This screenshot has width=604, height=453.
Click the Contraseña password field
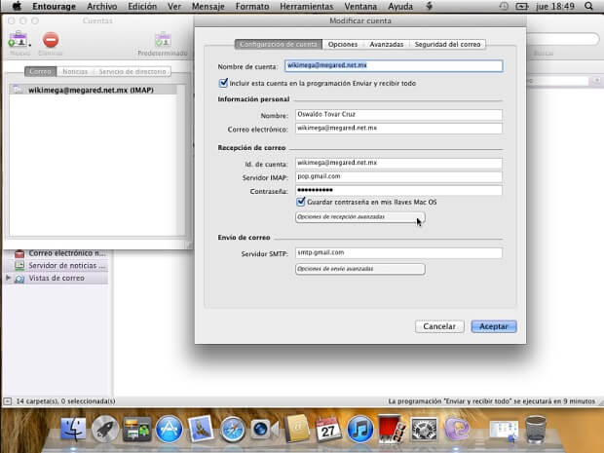click(398, 190)
